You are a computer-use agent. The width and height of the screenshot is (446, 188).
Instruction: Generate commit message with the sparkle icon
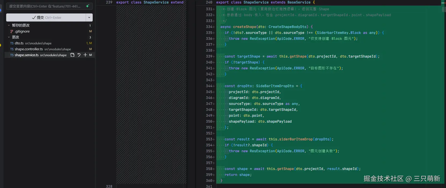coord(87,6)
